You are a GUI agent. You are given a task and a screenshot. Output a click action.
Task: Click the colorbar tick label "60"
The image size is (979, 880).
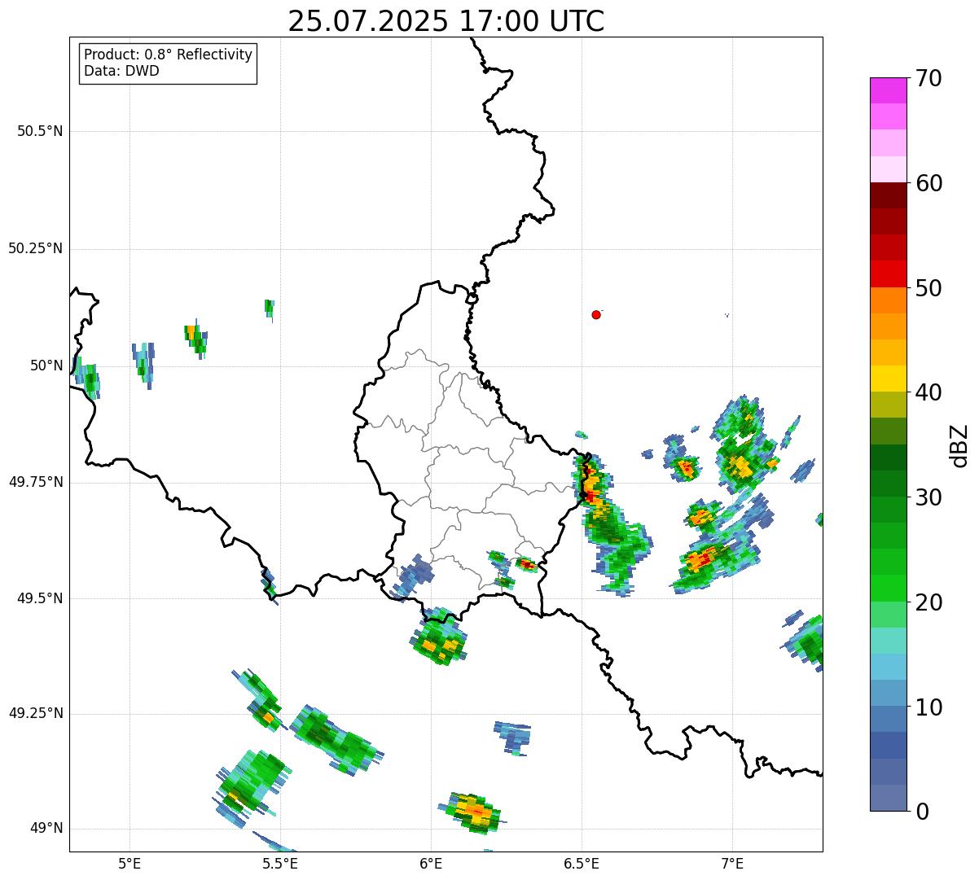(x=929, y=183)
